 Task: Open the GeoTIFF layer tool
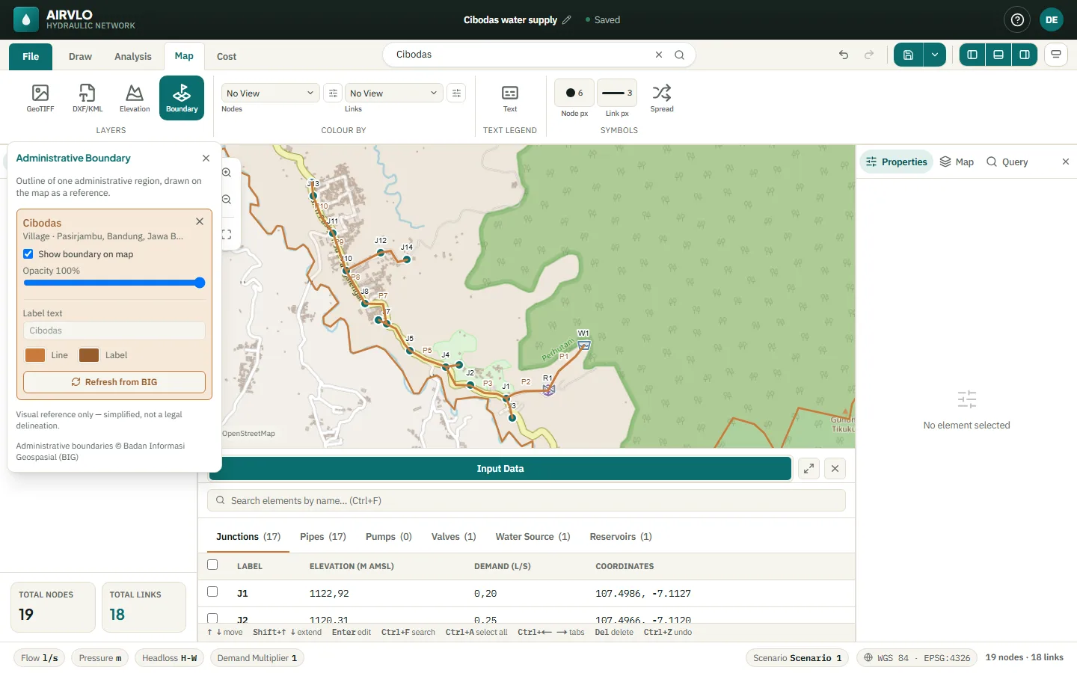[x=40, y=98]
